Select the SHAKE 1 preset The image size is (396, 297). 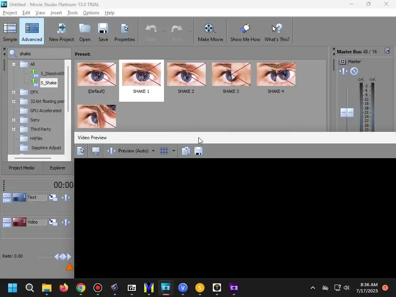pyautogui.click(x=142, y=80)
